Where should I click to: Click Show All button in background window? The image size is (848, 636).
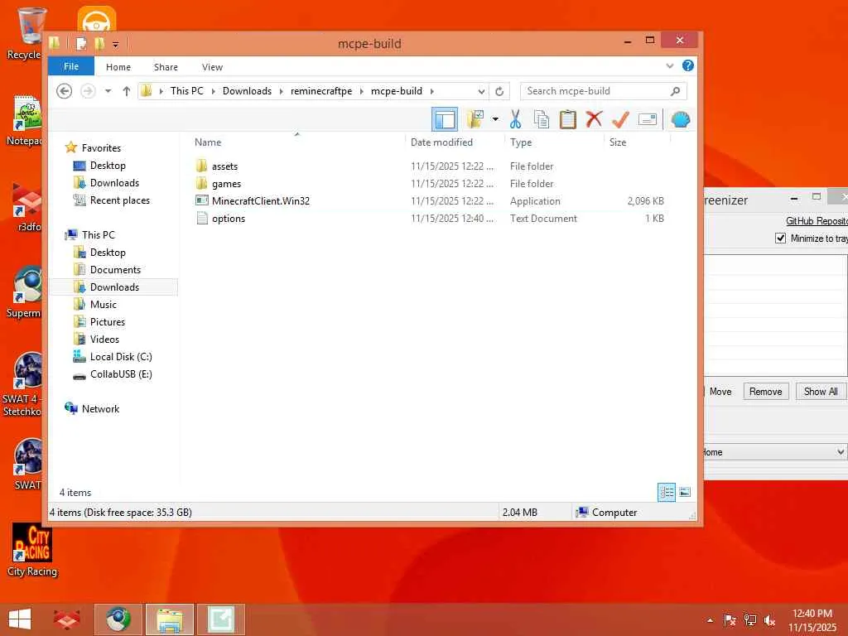pyautogui.click(x=821, y=391)
